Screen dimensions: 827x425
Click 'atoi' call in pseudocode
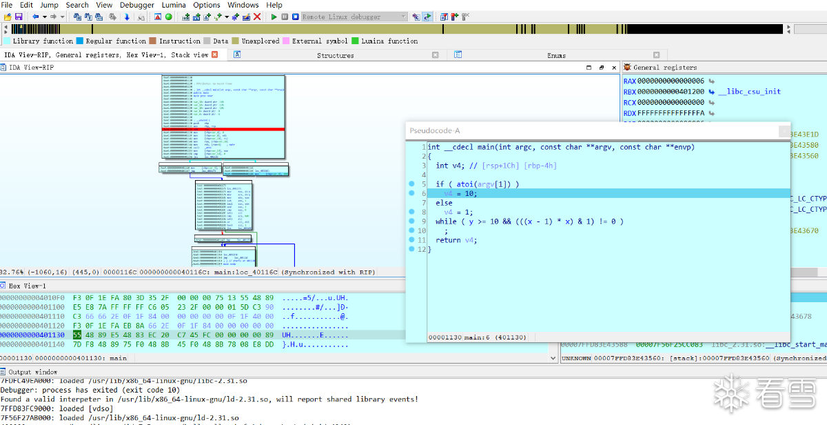[x=465, y=184]
